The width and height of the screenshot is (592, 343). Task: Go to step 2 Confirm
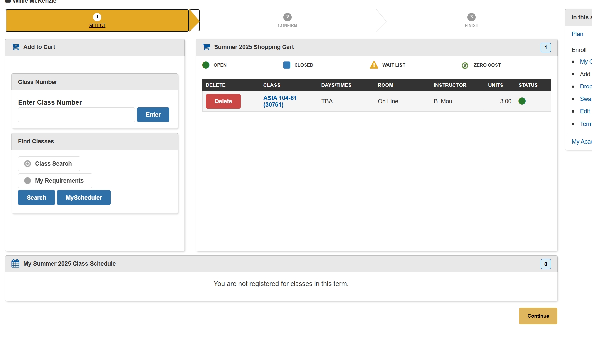tap(287, 21)
